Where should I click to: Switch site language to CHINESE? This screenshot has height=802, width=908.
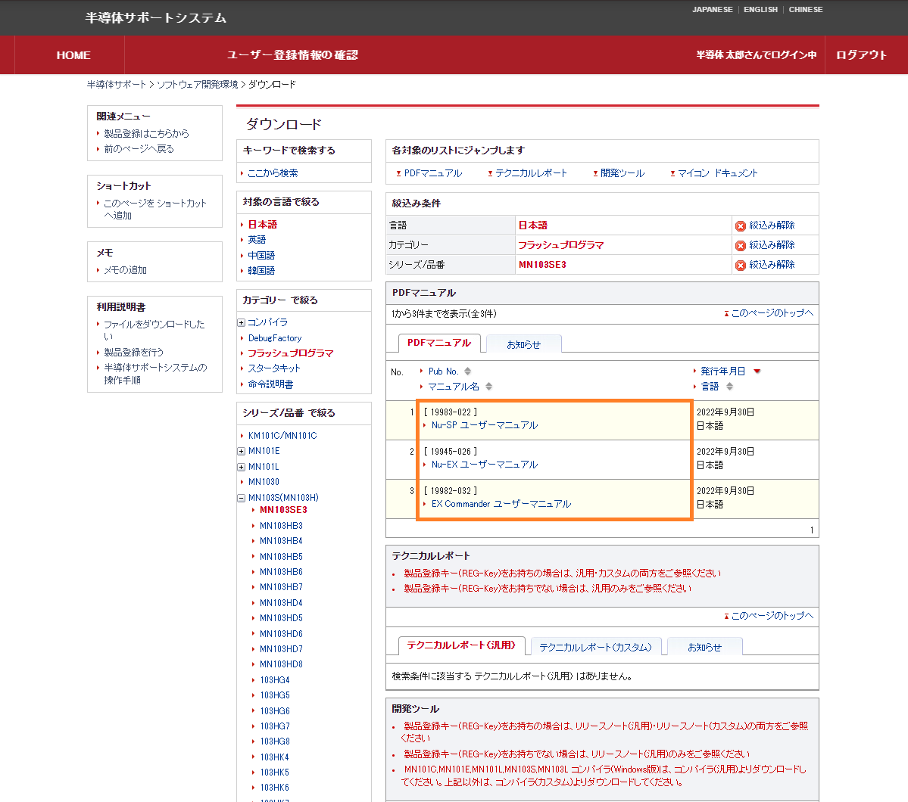click(x=806, y=10)
